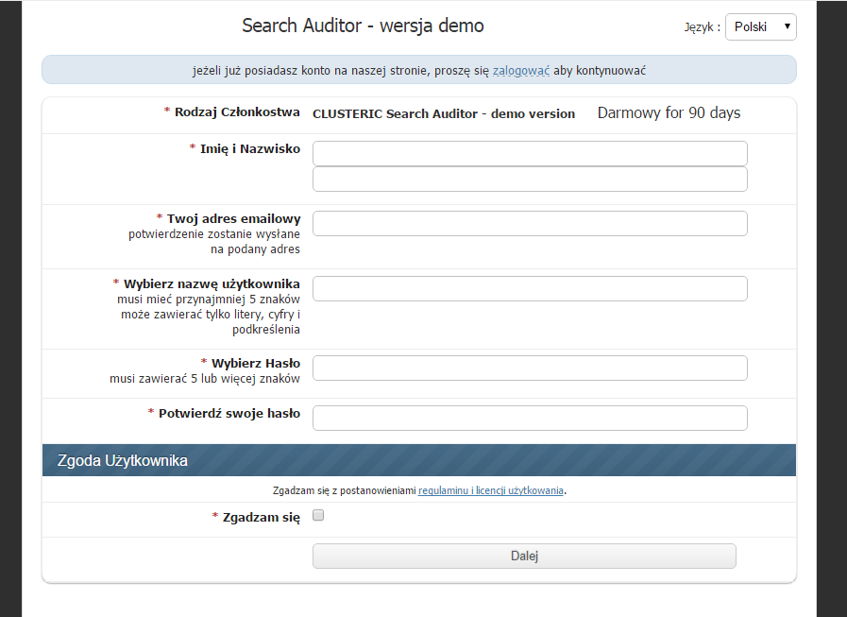Image resolution: width=847 pixels, height=617 pixels.
Task: Click the upper Imię i Nazwisko field
Action: point(530,153)
